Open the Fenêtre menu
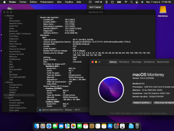 tap(69, 2)
